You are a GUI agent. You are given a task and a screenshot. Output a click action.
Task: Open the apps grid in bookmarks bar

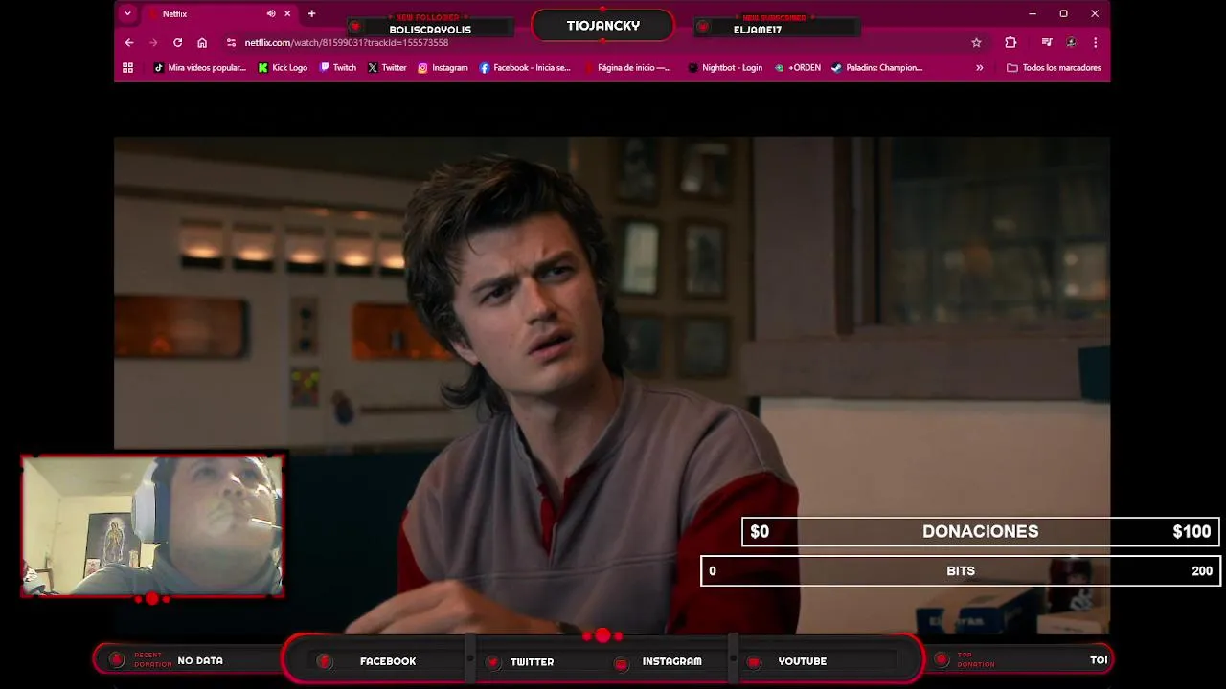pos(127,67)
